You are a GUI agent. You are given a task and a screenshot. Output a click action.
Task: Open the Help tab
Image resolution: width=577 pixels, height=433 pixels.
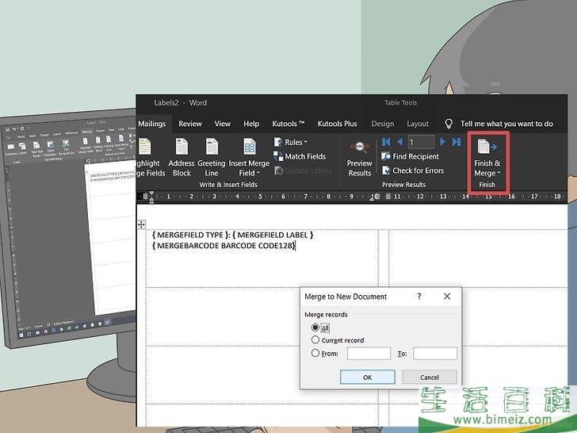pyautogui.click(x=251, y=124)
